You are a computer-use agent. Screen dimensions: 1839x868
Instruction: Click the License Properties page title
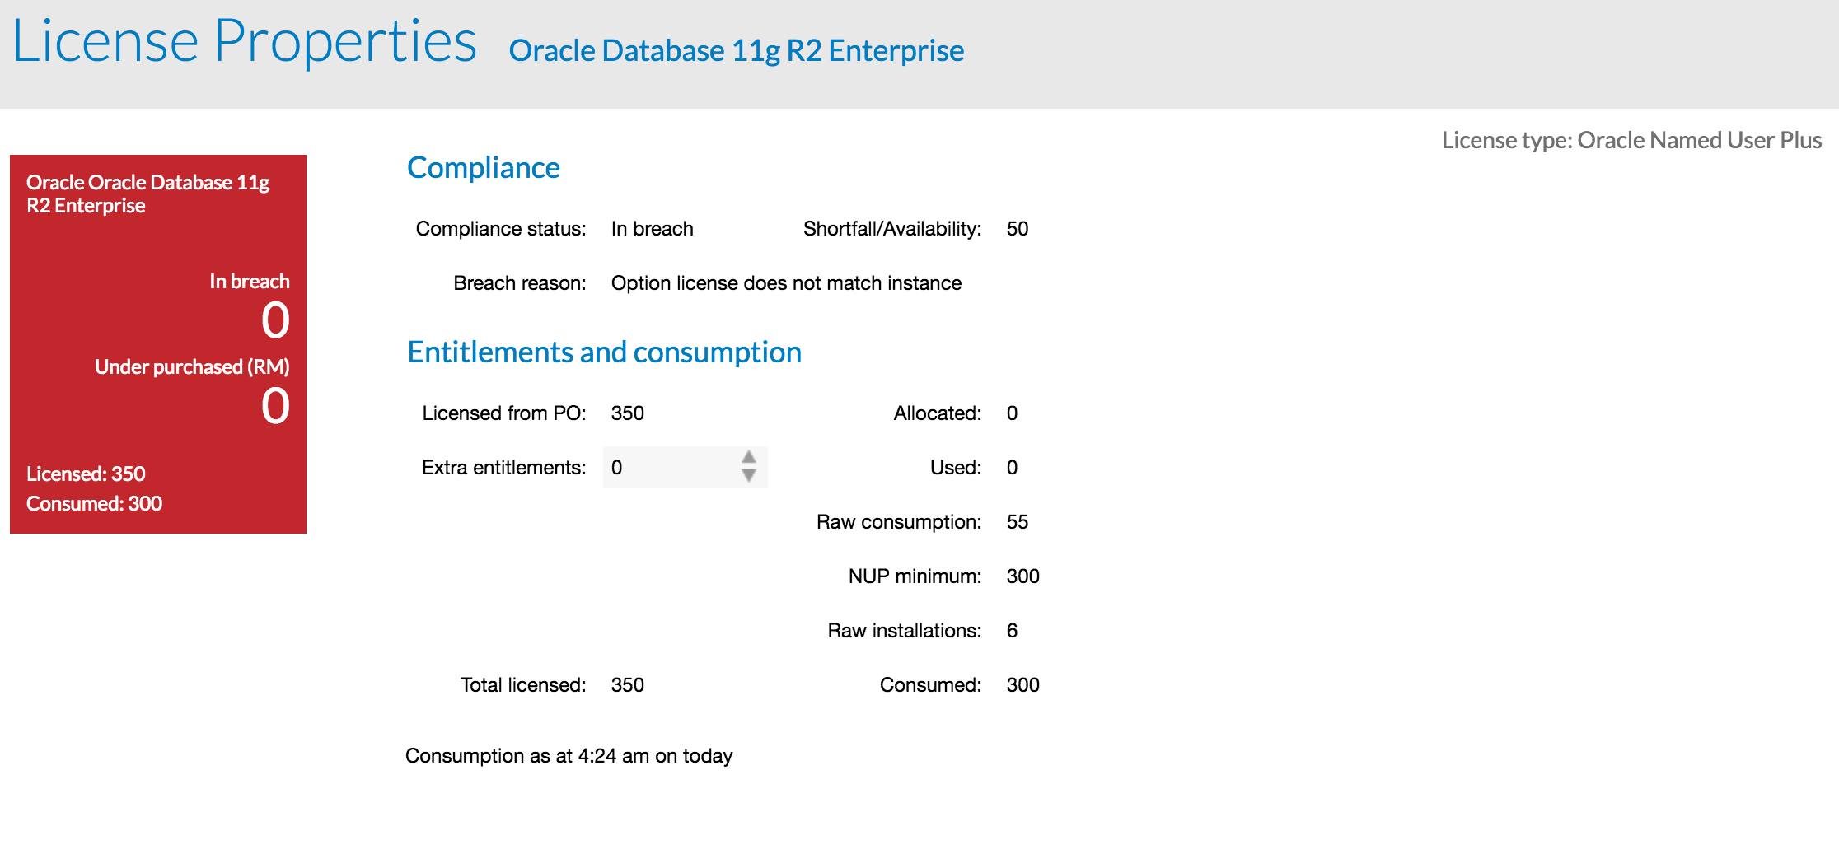click(245, 41)
